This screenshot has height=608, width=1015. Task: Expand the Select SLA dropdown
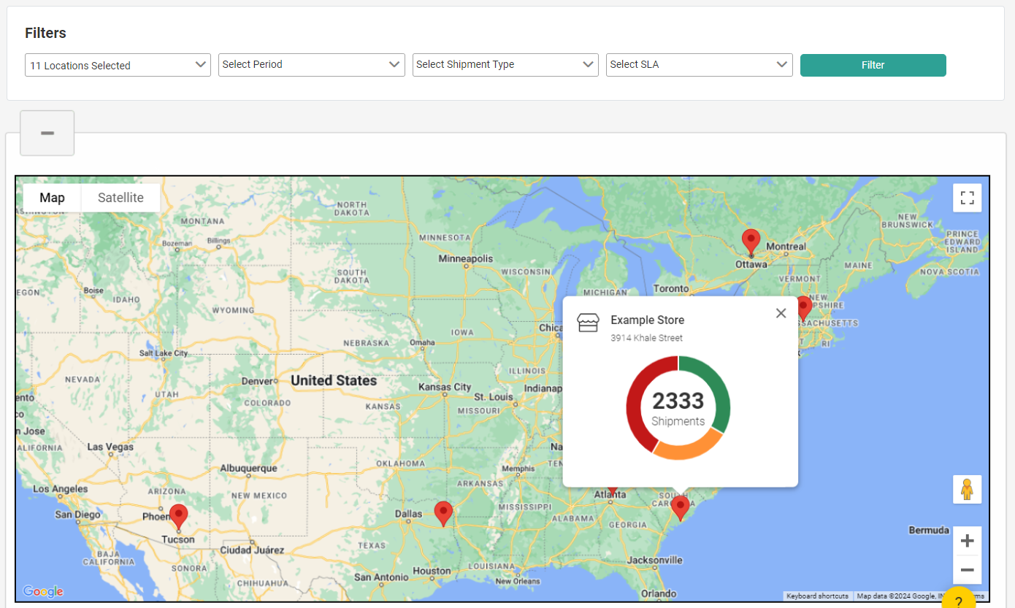[699, 64]
